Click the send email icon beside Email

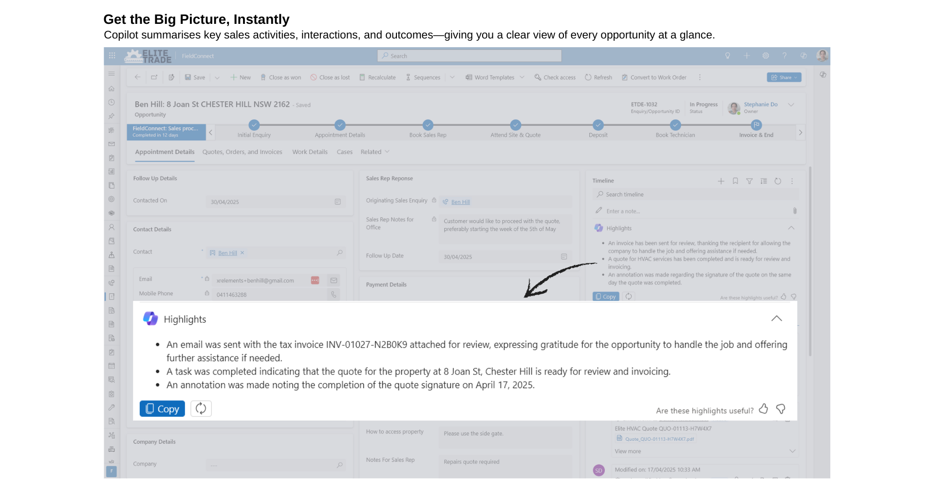334,281
